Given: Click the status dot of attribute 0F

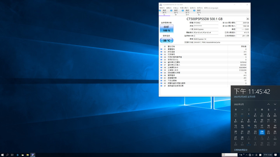Looking at the screenshot, I should [161, 86].
